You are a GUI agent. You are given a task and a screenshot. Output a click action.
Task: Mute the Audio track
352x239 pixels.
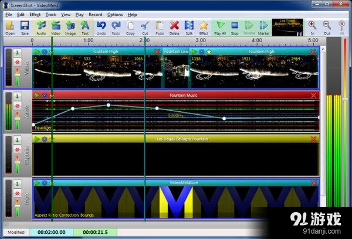click(x=17, y=105)
